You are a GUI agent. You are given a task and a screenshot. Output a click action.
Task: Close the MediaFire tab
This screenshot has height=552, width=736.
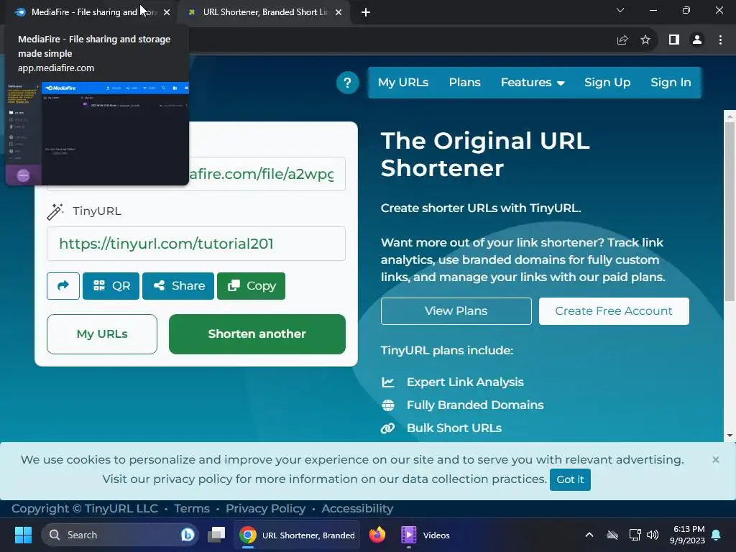pyautogui.click(x=167, y=13)
